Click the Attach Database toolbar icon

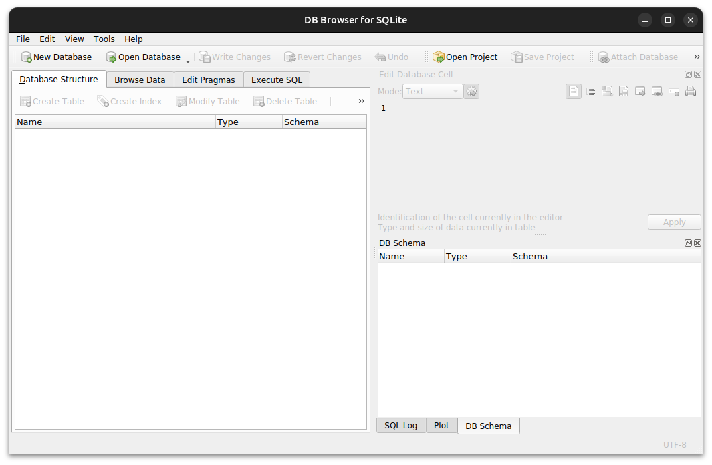point(602,57)
